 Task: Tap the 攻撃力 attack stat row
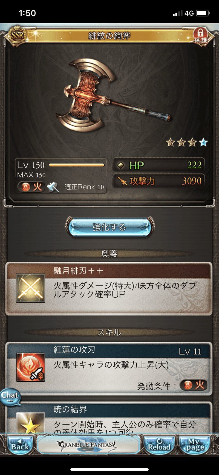[159, 181]
